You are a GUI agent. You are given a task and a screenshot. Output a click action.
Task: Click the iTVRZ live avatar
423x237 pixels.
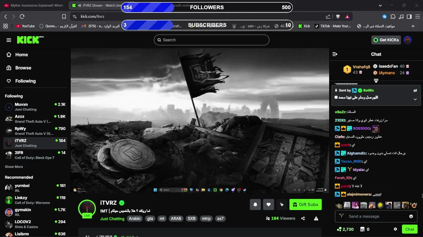click(87, 209)
